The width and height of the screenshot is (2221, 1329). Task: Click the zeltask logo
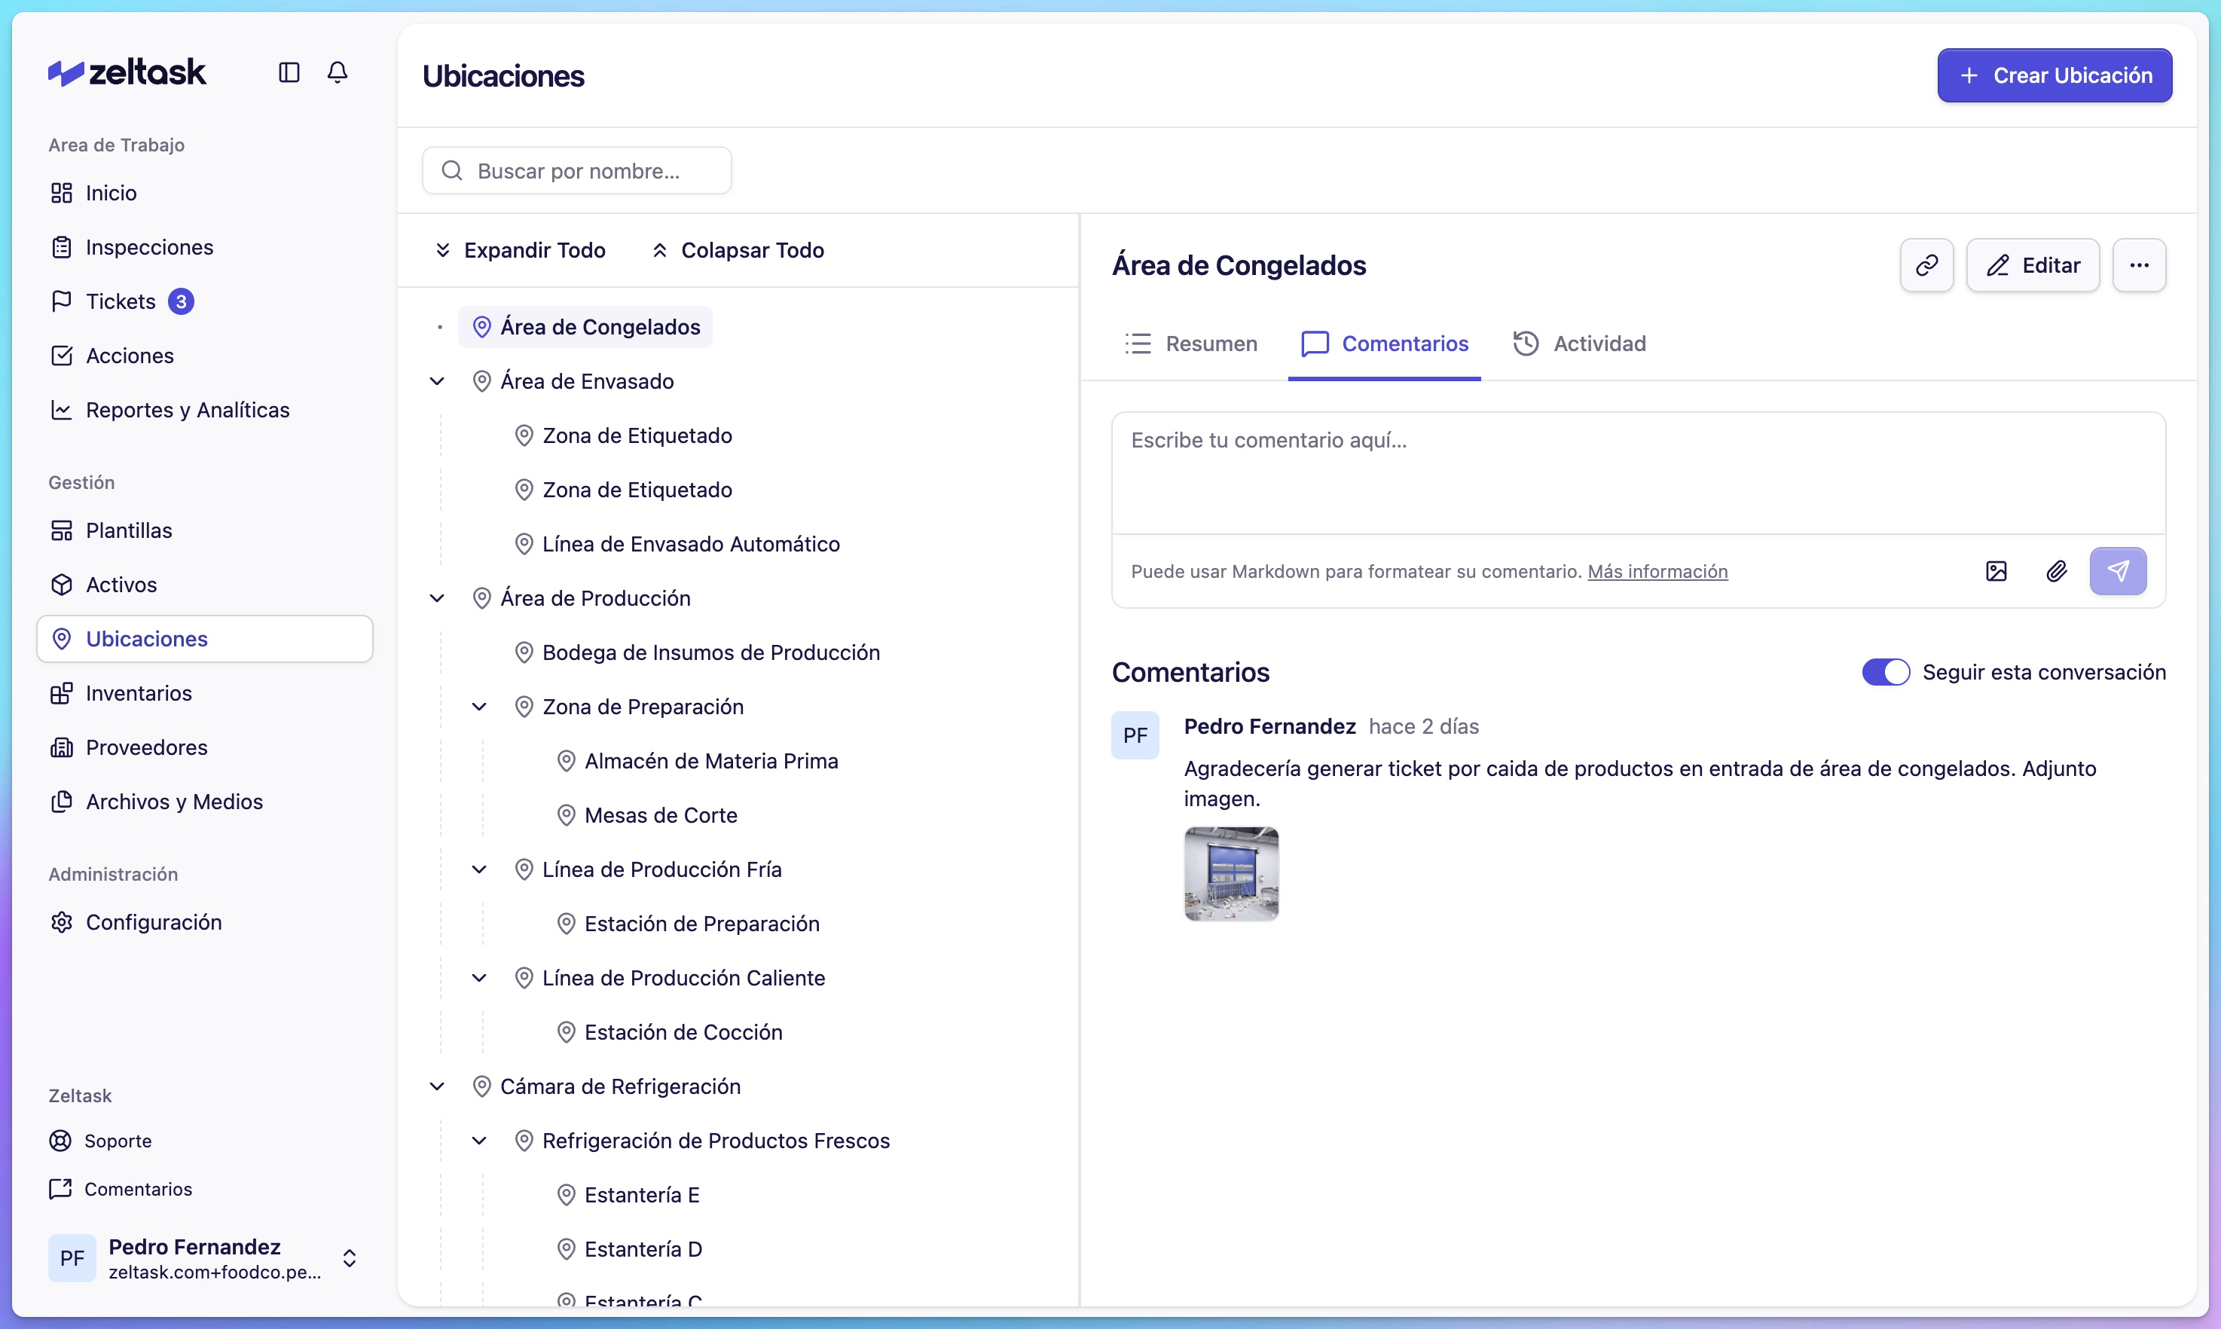[127, 72]
